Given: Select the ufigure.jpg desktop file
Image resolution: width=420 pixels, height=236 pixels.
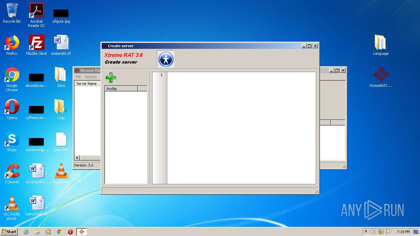Looking at the screenshot, I should click(61, 16).
